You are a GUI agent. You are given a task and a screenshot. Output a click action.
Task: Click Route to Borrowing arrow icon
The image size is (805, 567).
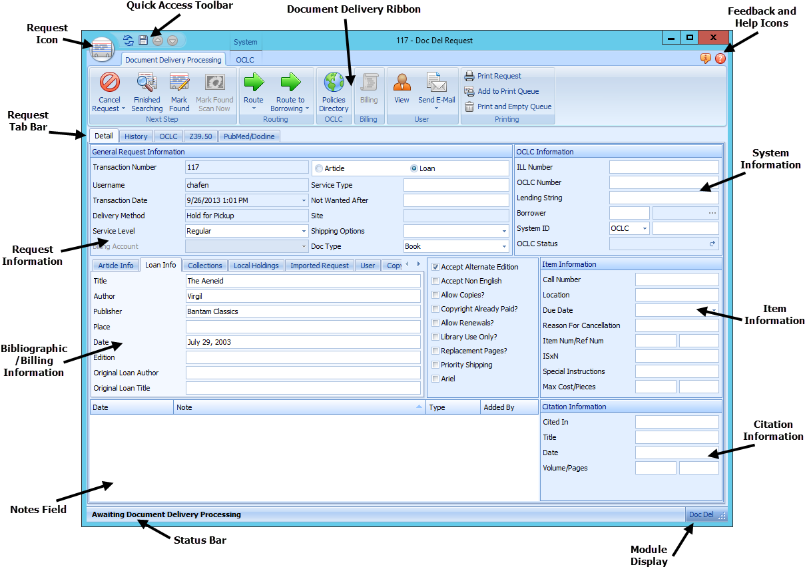click(290, 83)
